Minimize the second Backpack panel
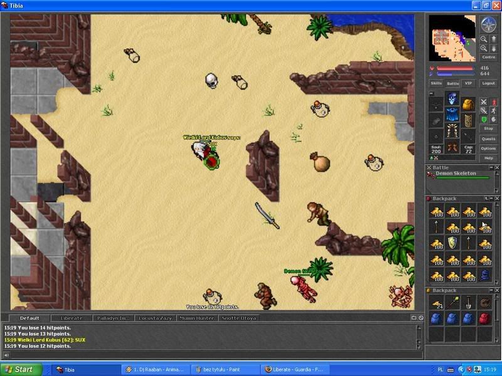Screen dimensions: 502x376 pyautogui.click(x=491, y=290)
